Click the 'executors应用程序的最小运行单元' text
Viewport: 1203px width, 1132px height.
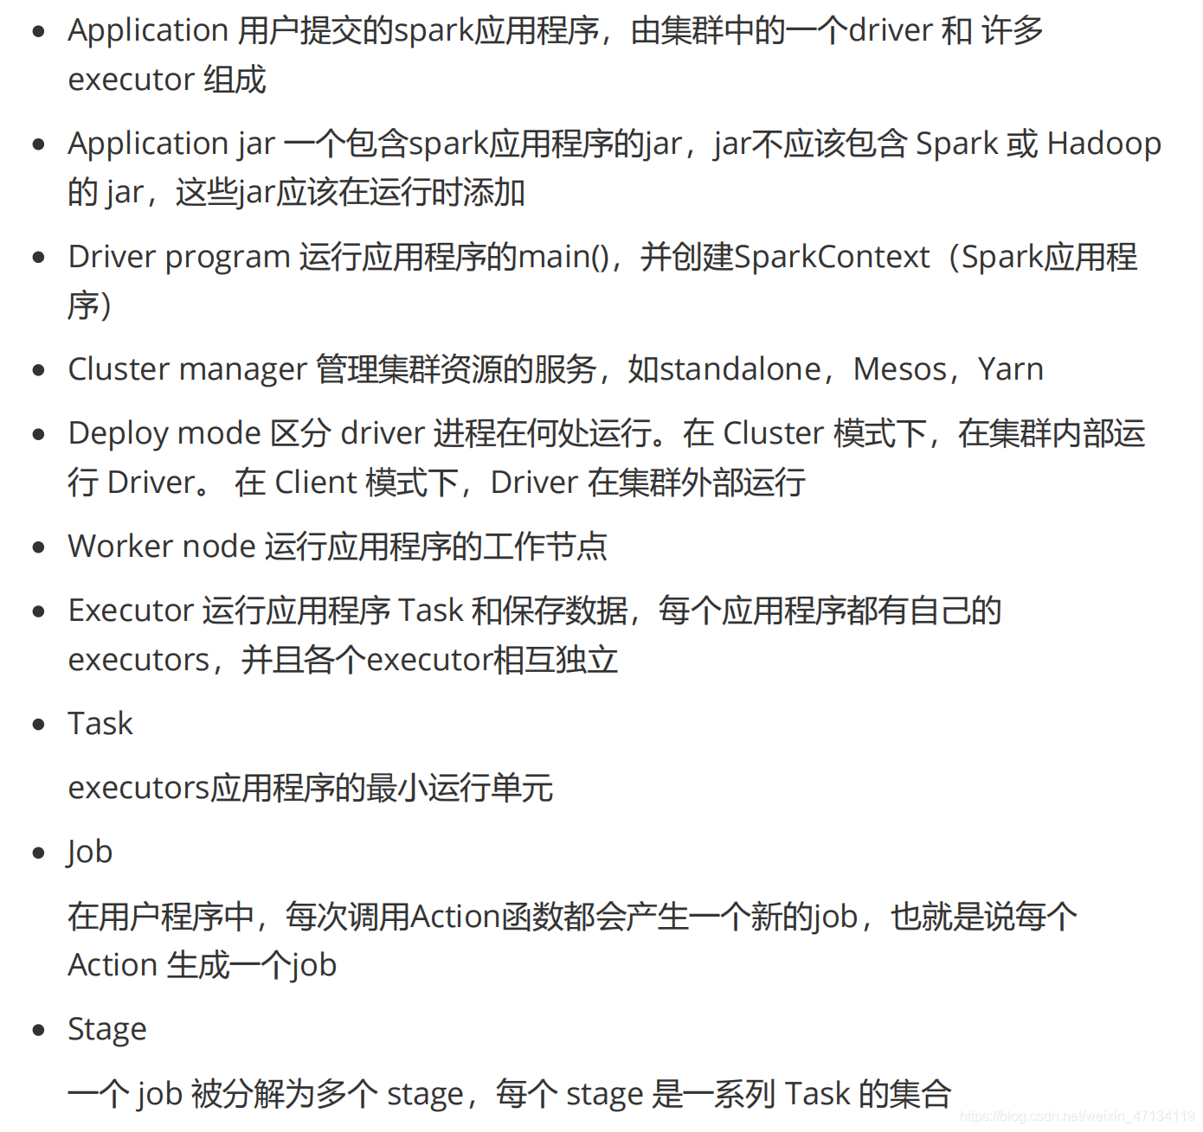[311, 788]
